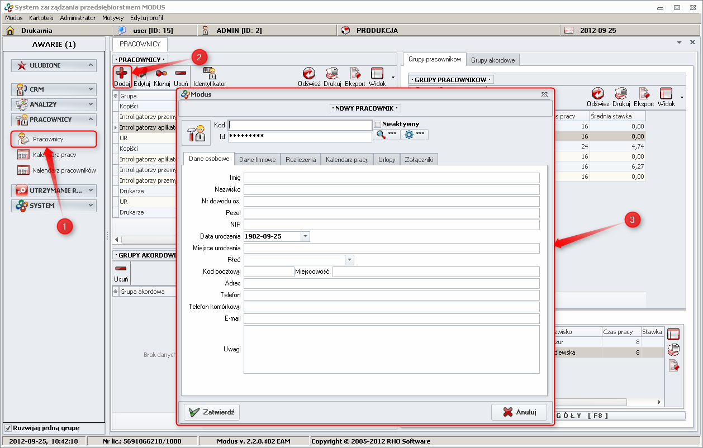Click the magnifier search button beside Id
Screen dimensions: 703x448
pyautogui.click(x=386, y=135)
